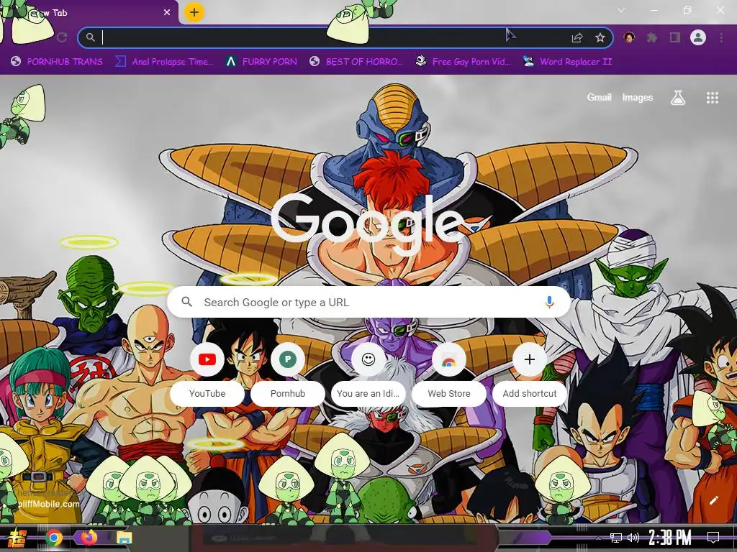This screenshot has width=737, height=552.
Task: Open the side panel icon in toolbar
Action: click(675, 37)
